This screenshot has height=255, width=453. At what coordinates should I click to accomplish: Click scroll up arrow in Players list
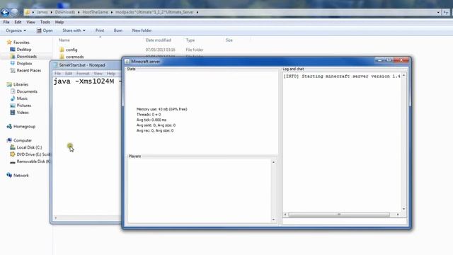[x=273, y=162]
